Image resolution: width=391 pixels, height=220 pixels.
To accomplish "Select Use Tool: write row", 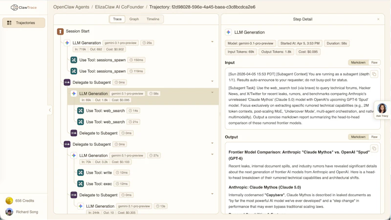I will point(104,173).
